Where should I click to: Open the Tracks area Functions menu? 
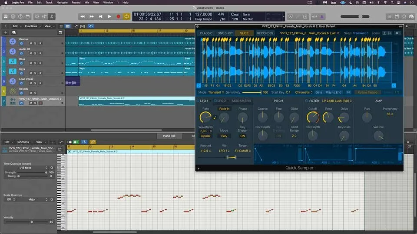[x=33, y=26]
